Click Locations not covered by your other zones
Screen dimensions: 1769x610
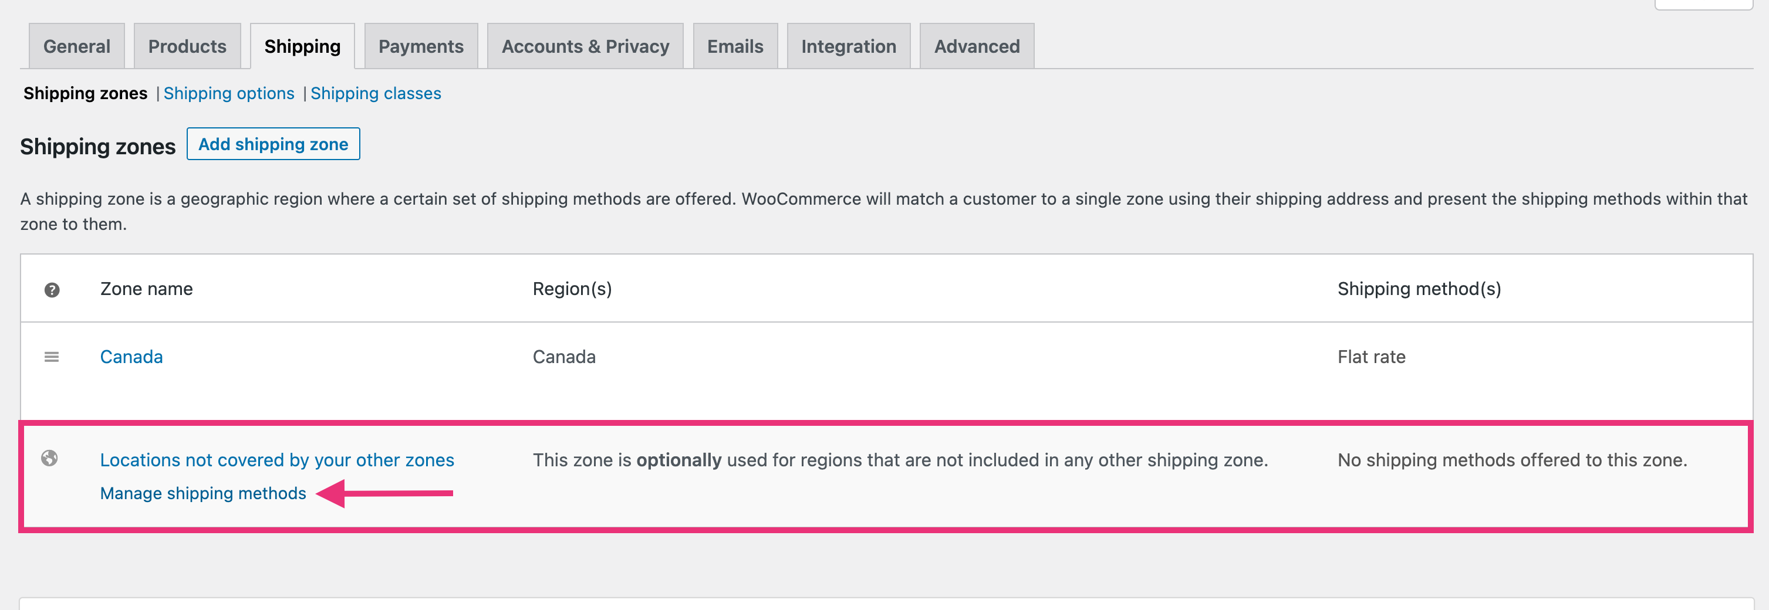click(x=277, y=460)
